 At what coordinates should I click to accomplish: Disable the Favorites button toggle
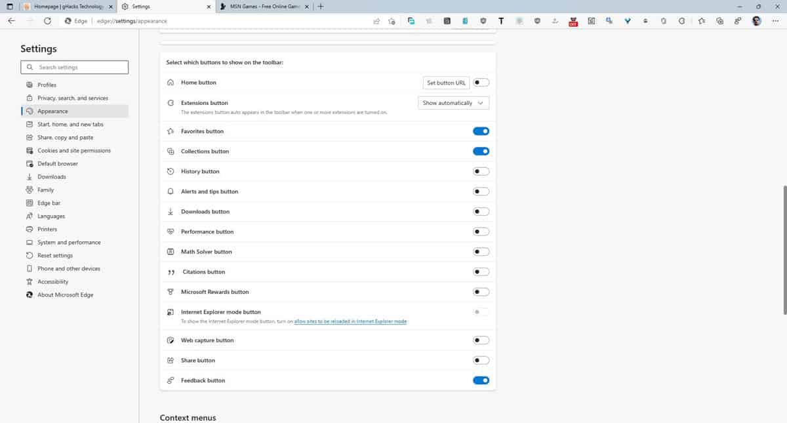tap(481, 131)
